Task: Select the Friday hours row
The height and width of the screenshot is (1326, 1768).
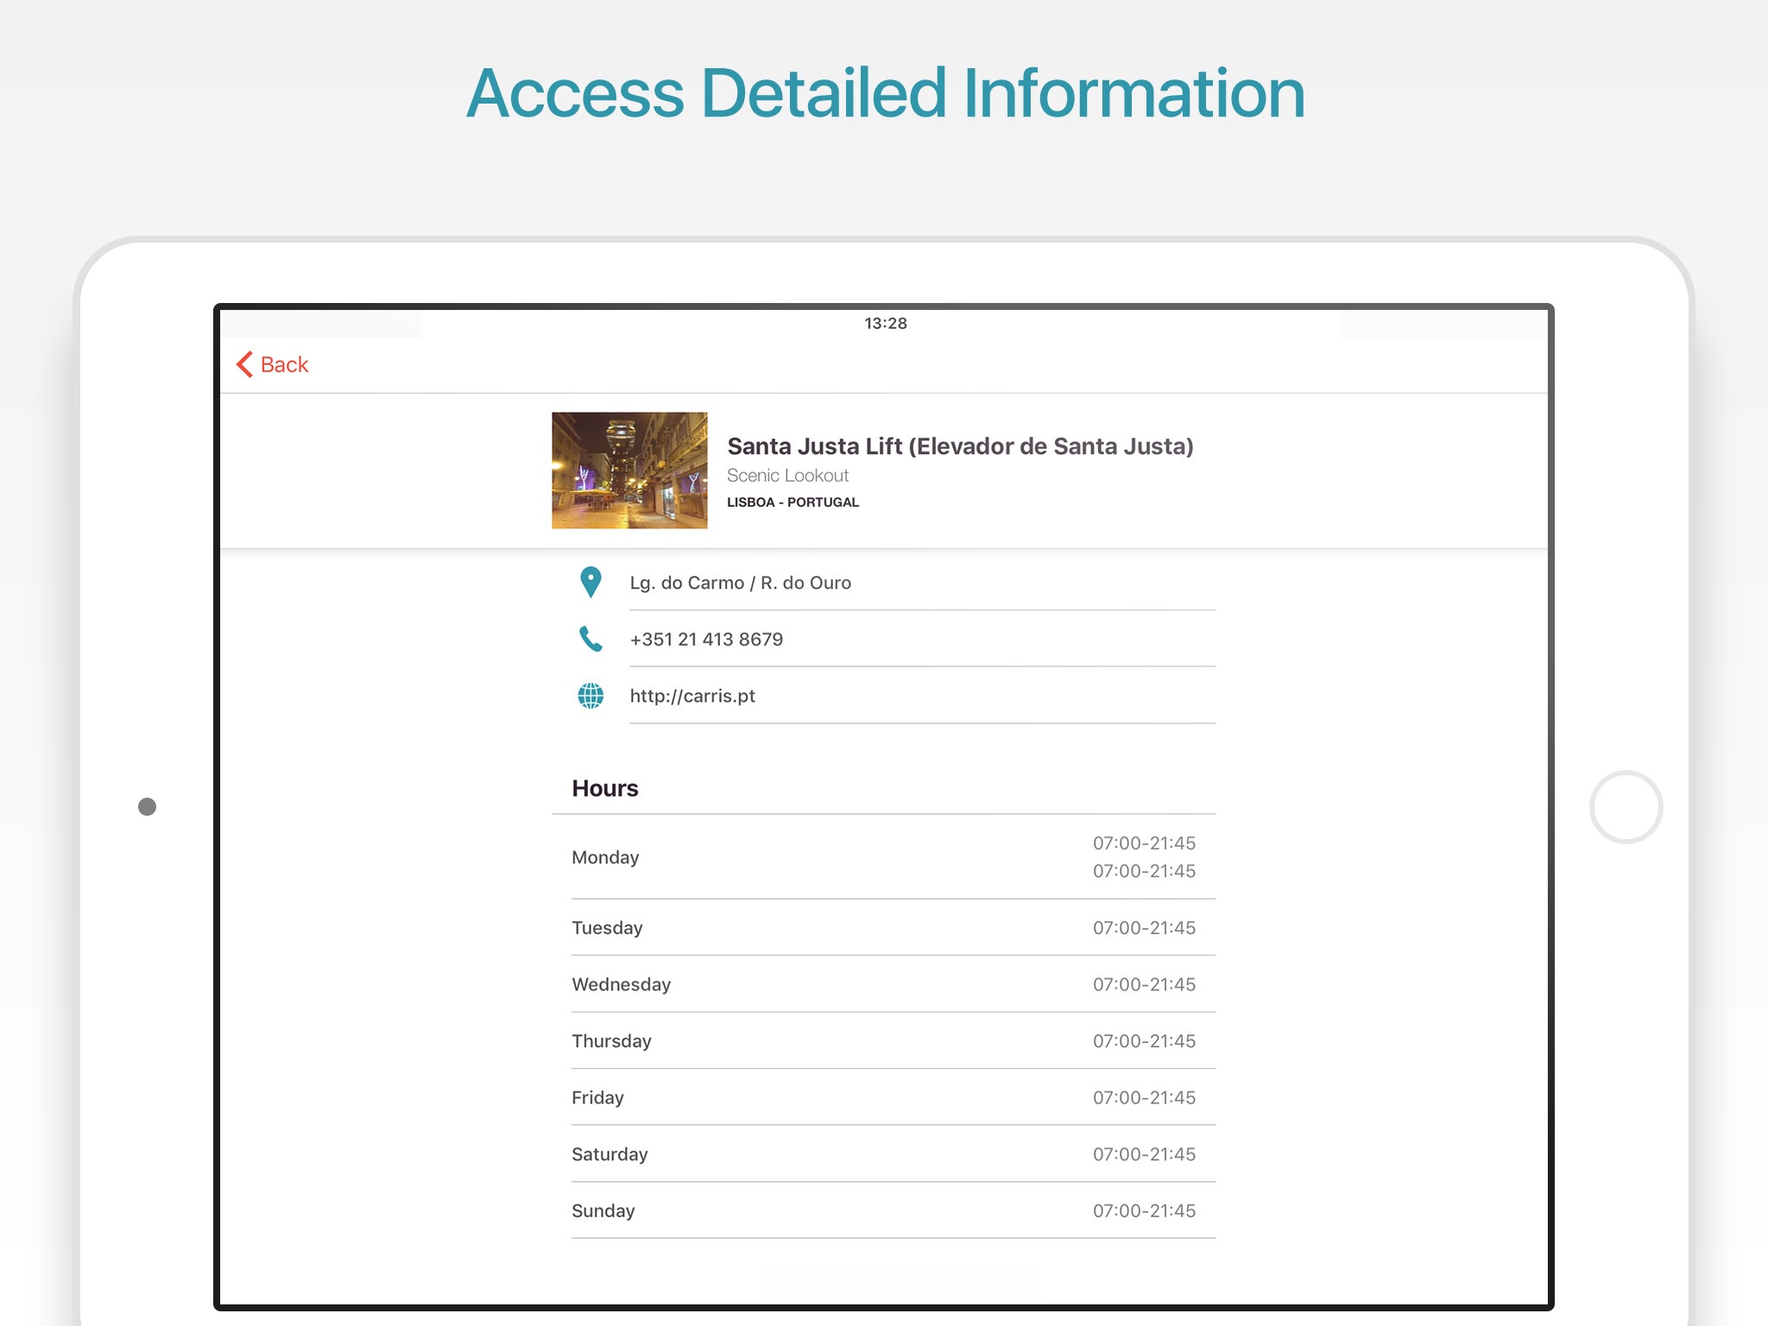Action: [x=883, y=1097]
